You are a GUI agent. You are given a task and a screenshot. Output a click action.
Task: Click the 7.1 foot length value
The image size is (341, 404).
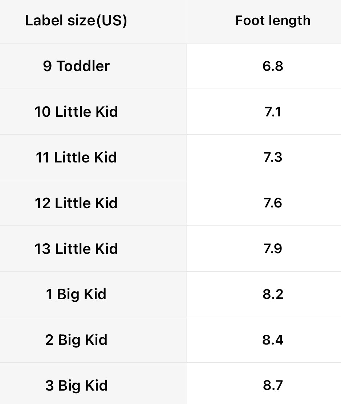(273, 112)
